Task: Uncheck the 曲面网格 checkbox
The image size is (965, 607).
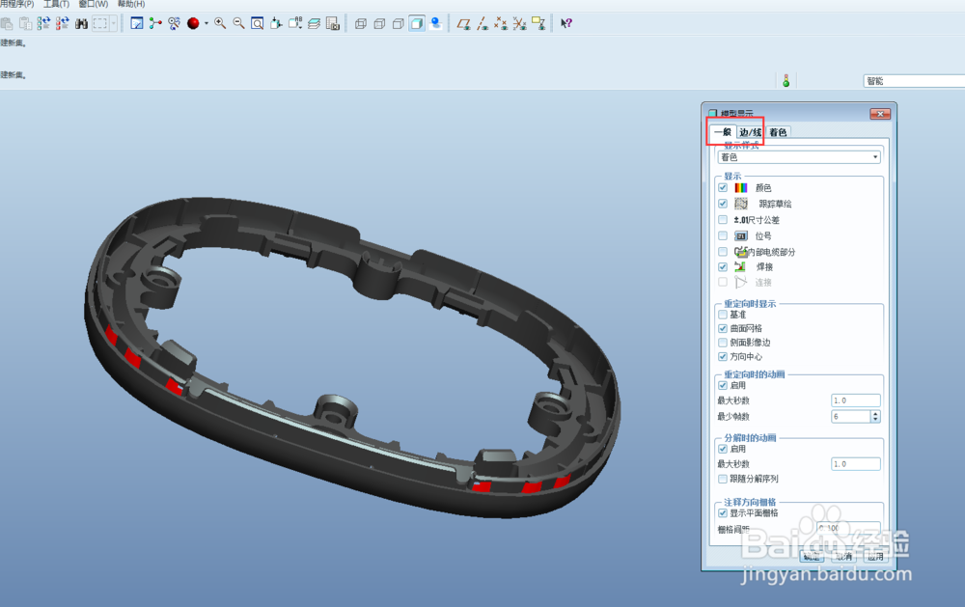Action: tap(723, 328)
